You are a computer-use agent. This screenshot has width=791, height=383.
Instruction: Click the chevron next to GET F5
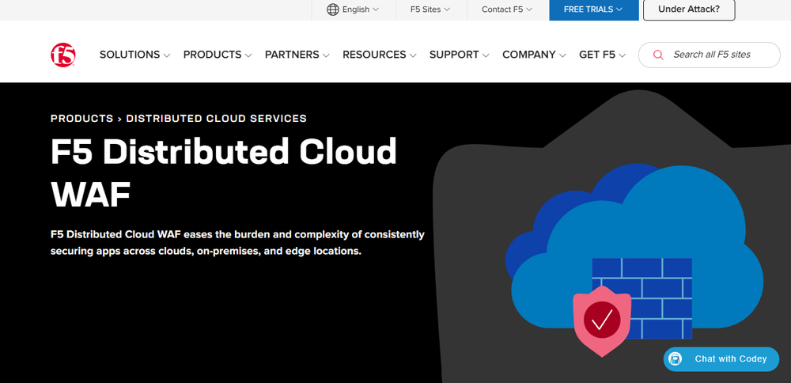tap(622, 55)
